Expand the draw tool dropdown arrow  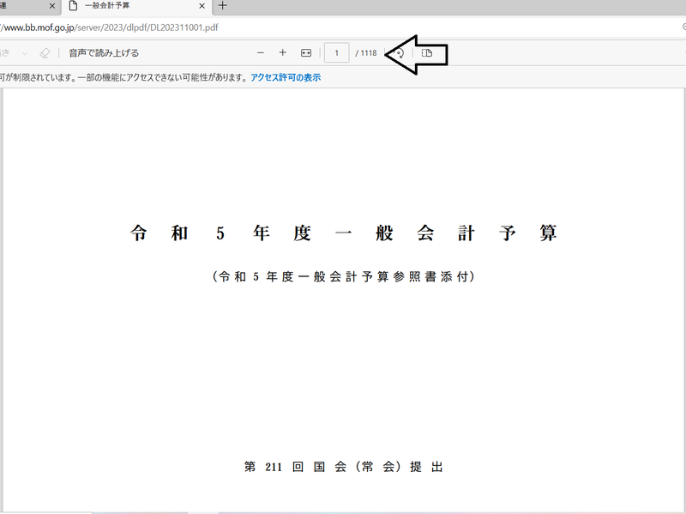tap(23, 53)
